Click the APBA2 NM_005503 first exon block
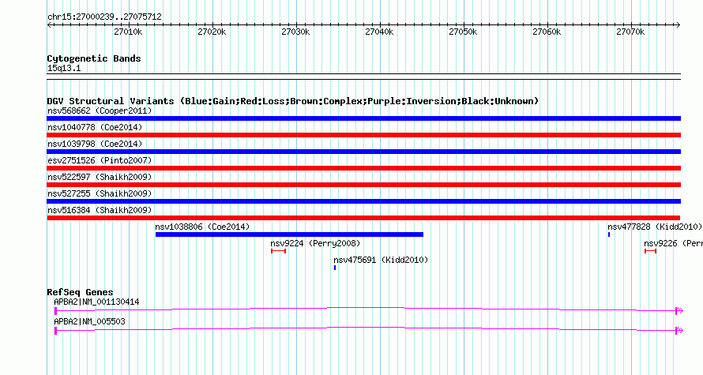Image resolution: width=703 pixels, height=375 pixels. [x=55, y=331]
